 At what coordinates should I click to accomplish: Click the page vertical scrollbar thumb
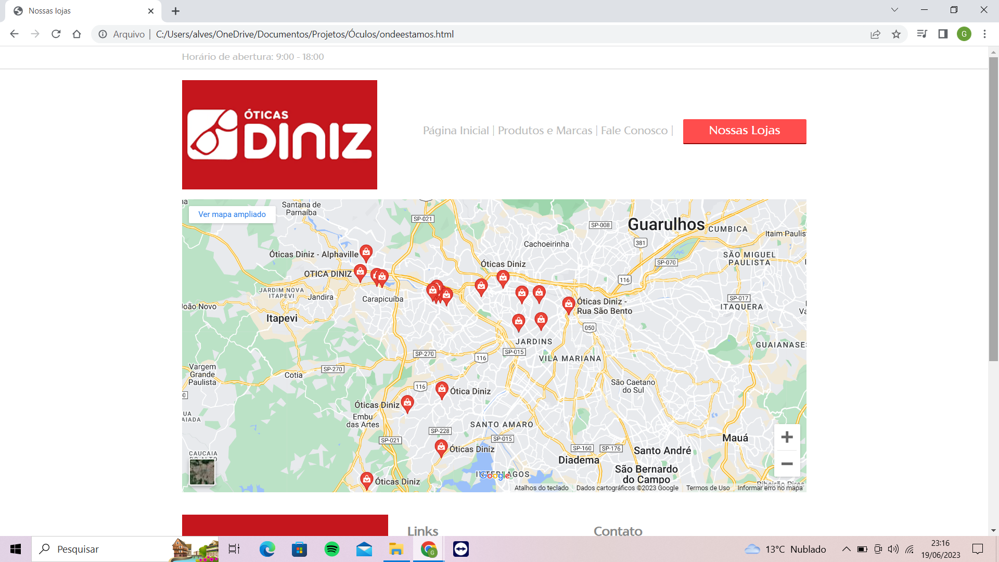pos(993,208)
